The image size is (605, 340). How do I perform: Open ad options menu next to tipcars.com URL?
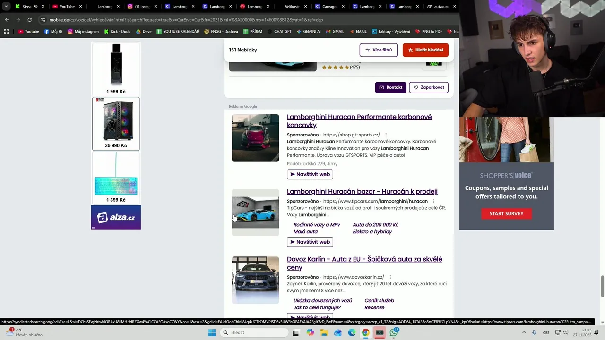click(x=433, y=201)
